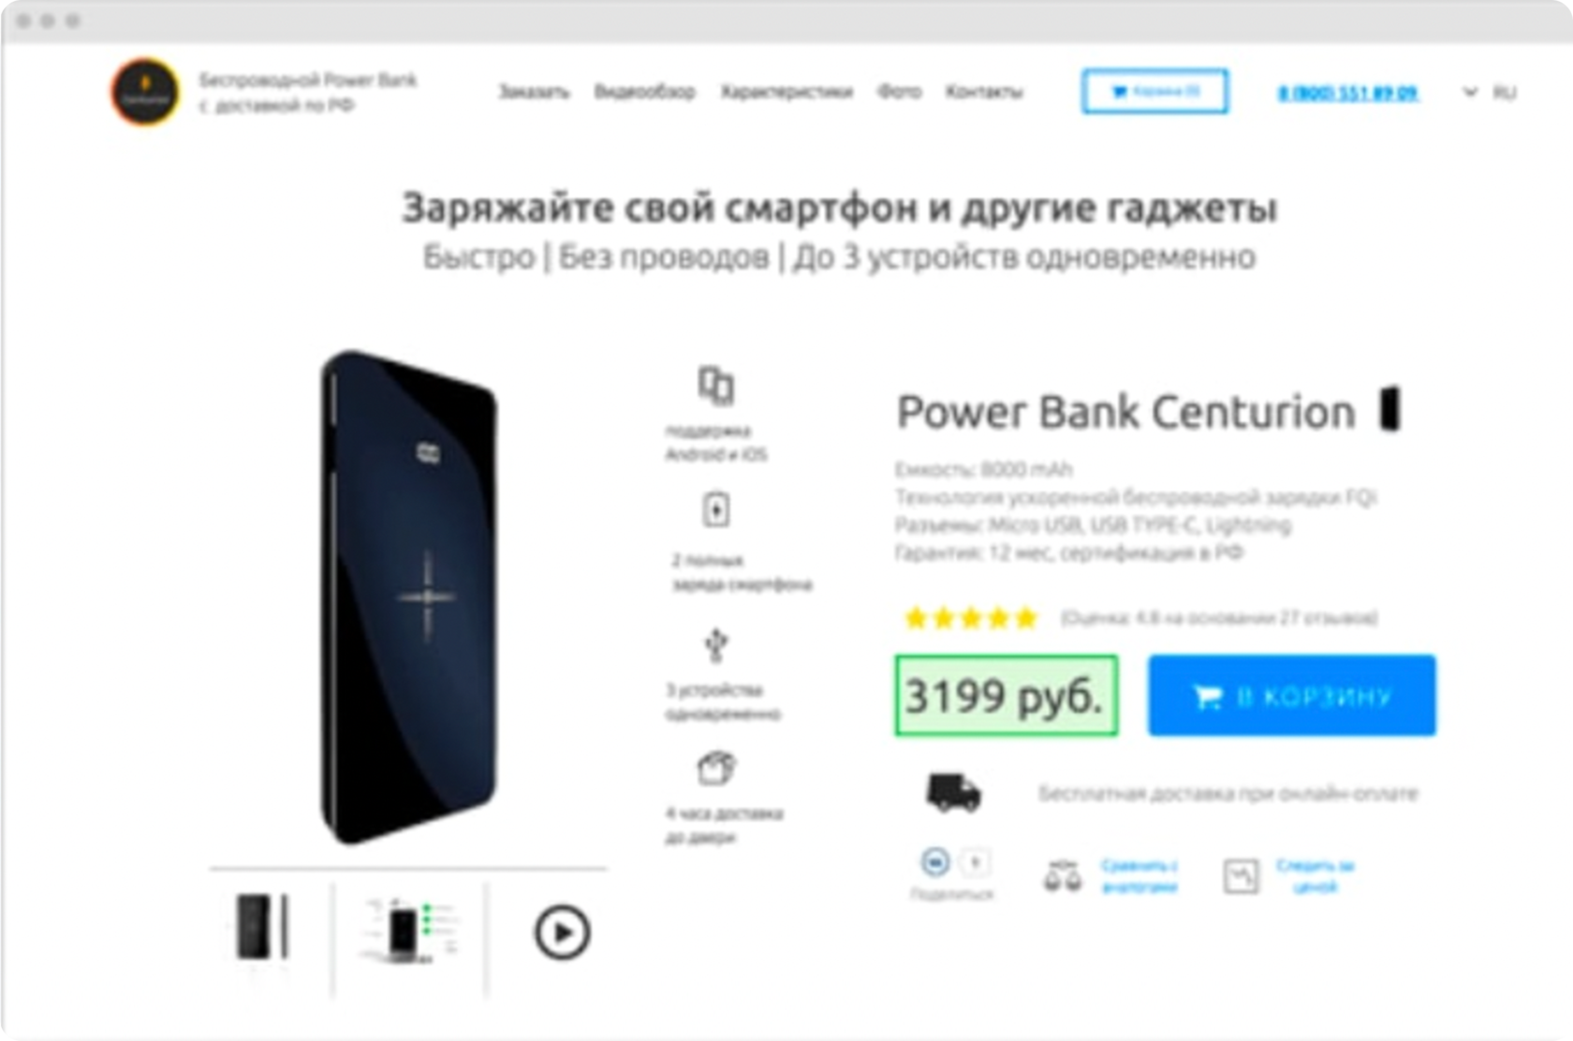Open the Контакты navigation link
The height and width of the screenshot is (1041, 1573).
[984, 92]
